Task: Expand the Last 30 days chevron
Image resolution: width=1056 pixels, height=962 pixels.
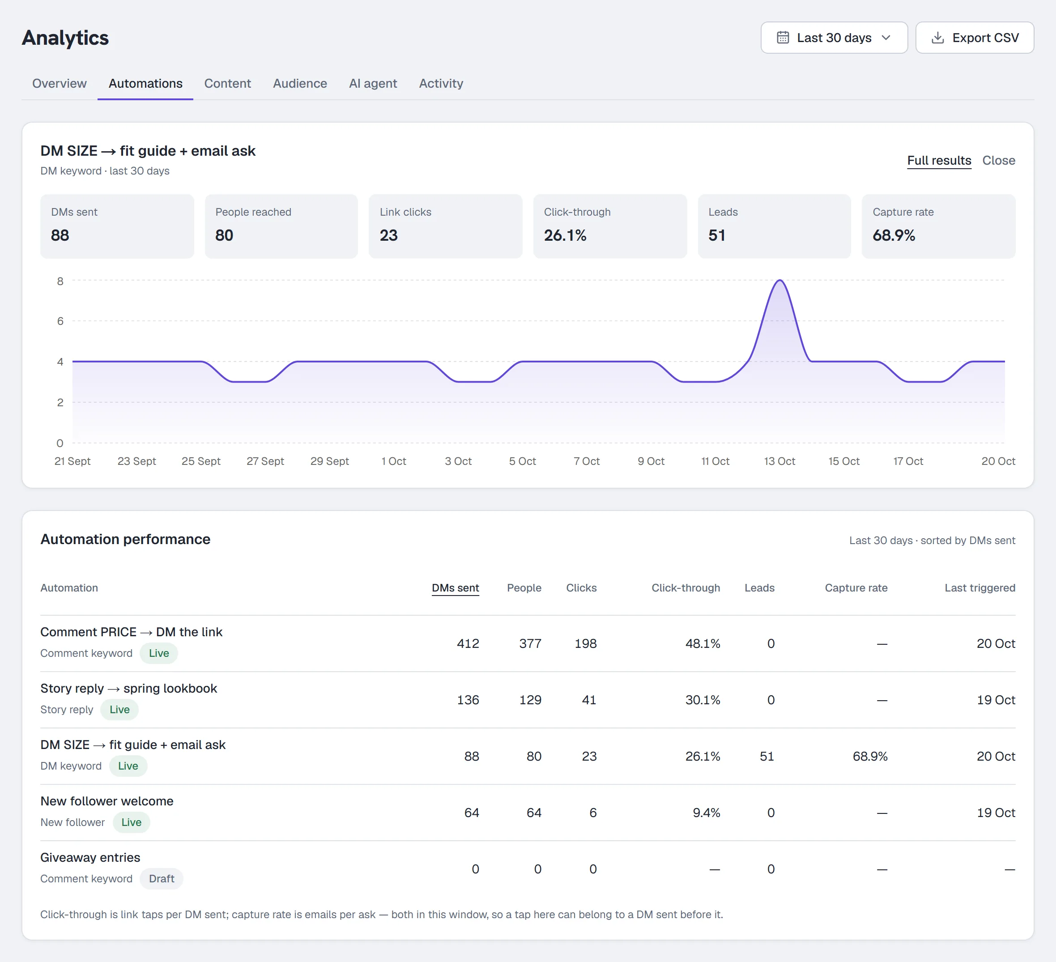Action: [886, 38]
